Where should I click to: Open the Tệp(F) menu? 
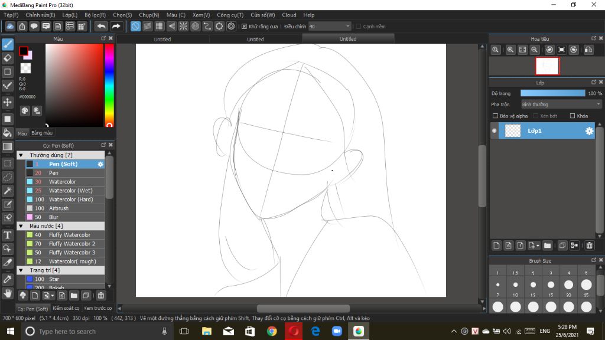tap(11, 15)
